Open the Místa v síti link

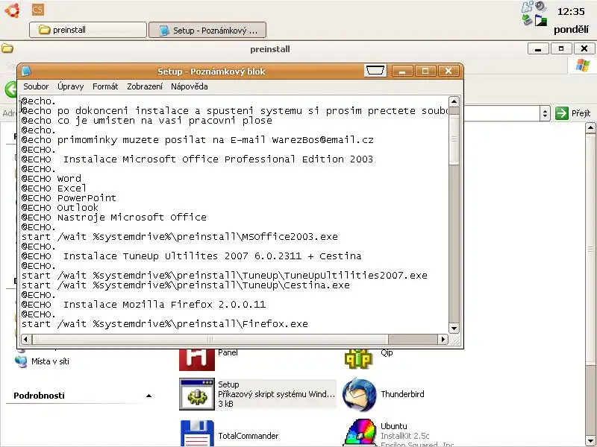coord(50,361)
